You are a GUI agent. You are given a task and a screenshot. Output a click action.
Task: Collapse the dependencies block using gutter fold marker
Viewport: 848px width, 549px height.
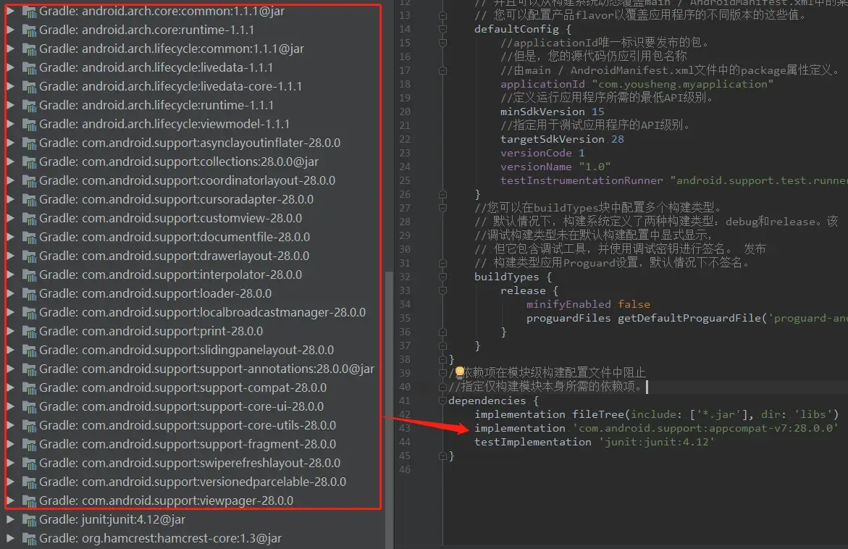tap(442, 401)
